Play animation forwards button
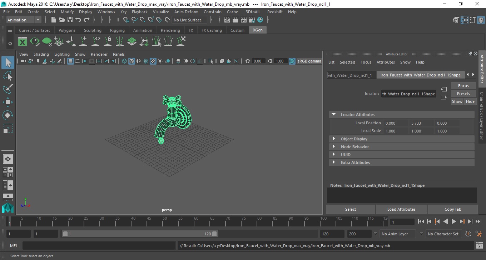The width and height of the screenshot is (486, 260). (453, 222)
